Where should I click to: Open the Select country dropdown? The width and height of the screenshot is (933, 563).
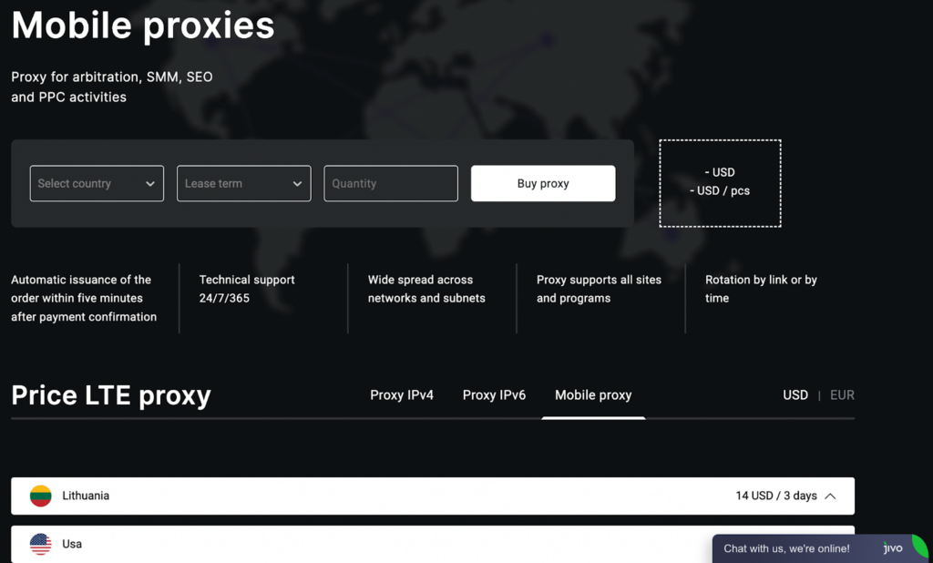[97, 183]
